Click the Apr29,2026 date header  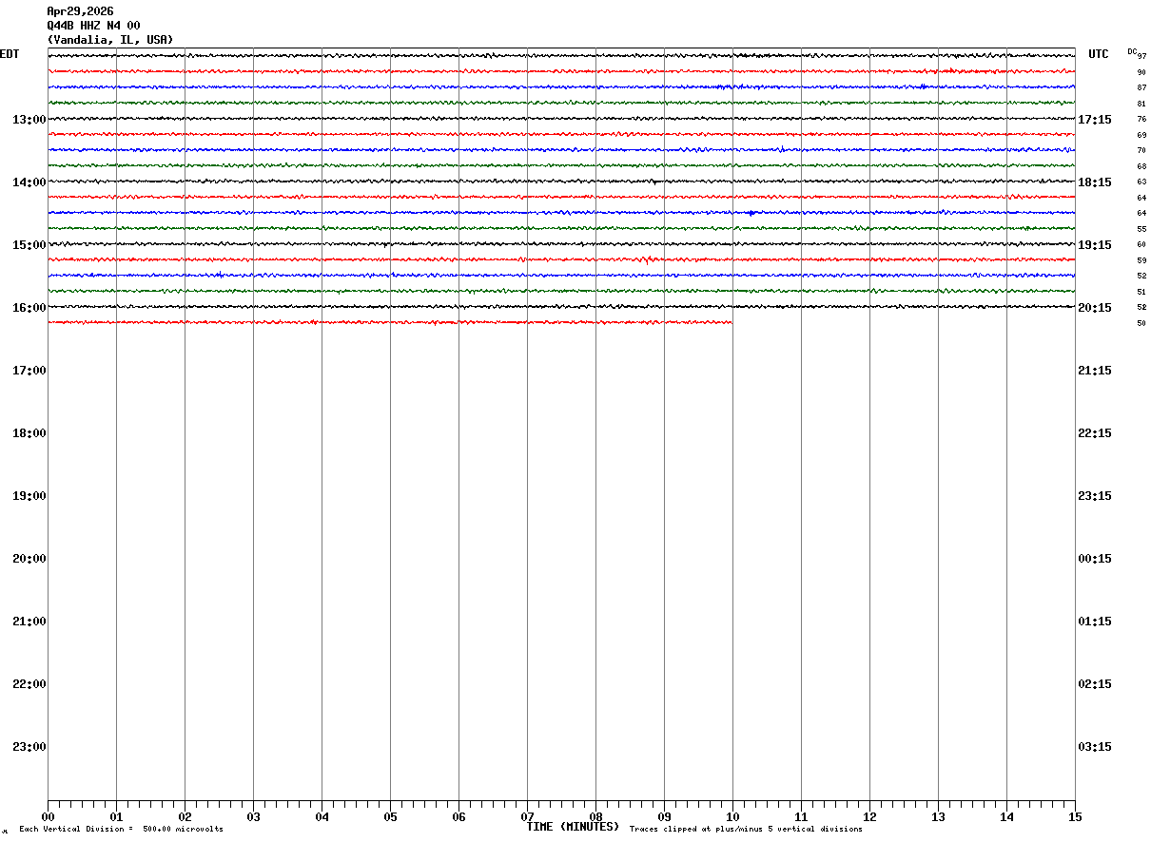click(80, 11)
